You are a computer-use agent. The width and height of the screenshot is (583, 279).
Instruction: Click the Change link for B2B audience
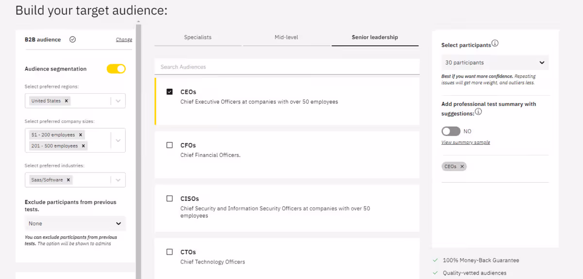[124, 40]
